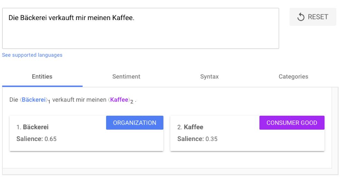Switch to the Syntax tab

209,77
